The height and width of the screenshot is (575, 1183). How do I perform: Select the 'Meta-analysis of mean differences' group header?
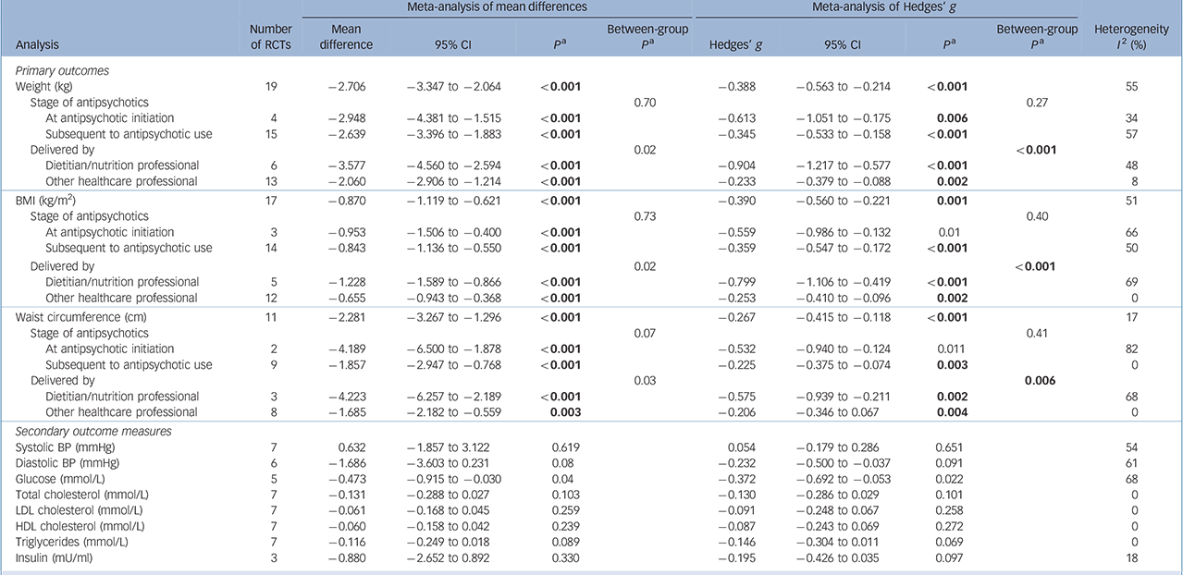tap(496, 8)
